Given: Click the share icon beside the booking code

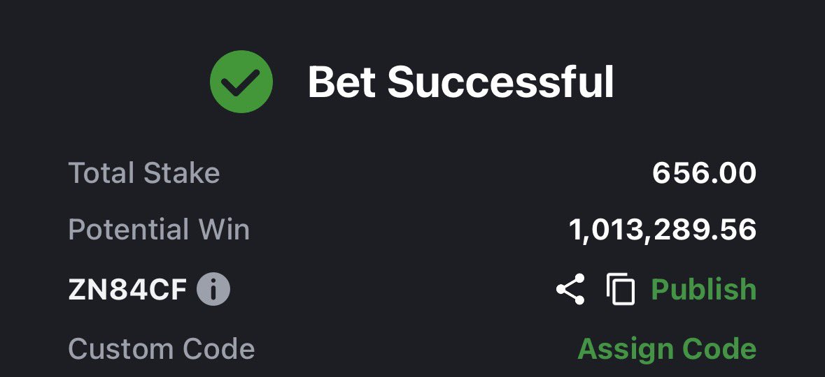Looking at the screenshot, I should click(570, 289).
